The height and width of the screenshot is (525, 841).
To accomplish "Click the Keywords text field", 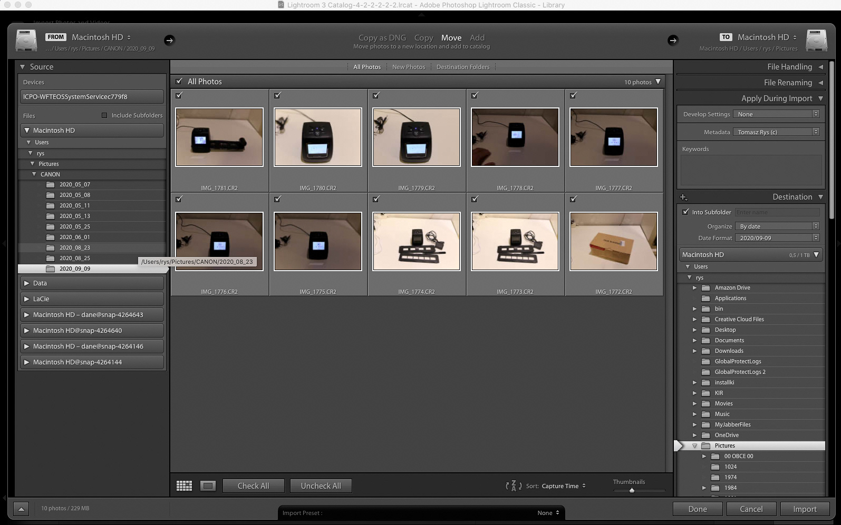I will 751,170.
